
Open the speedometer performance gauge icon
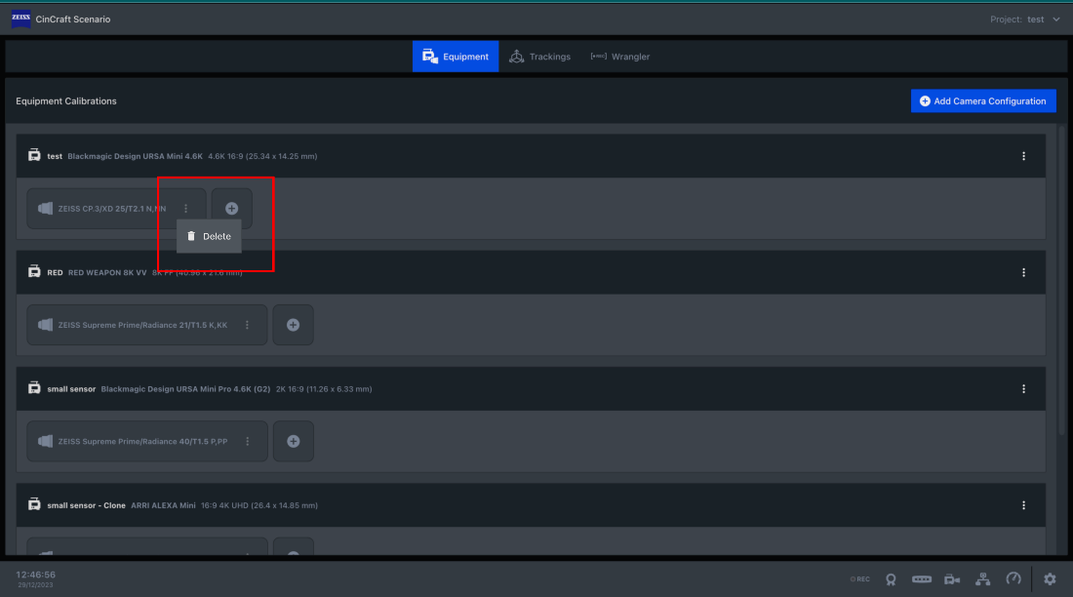point(1013,578)
